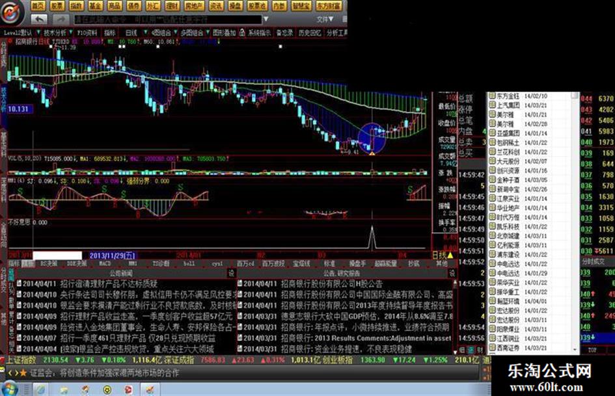Image resolution: width=615 pixels, height=396 pixels.
Task: Click the 上汽集团 list row icon
Action: click(x=492, y=105)
